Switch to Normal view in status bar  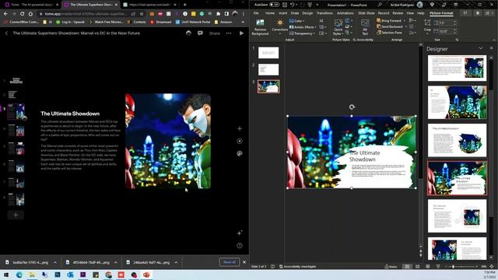407,267
